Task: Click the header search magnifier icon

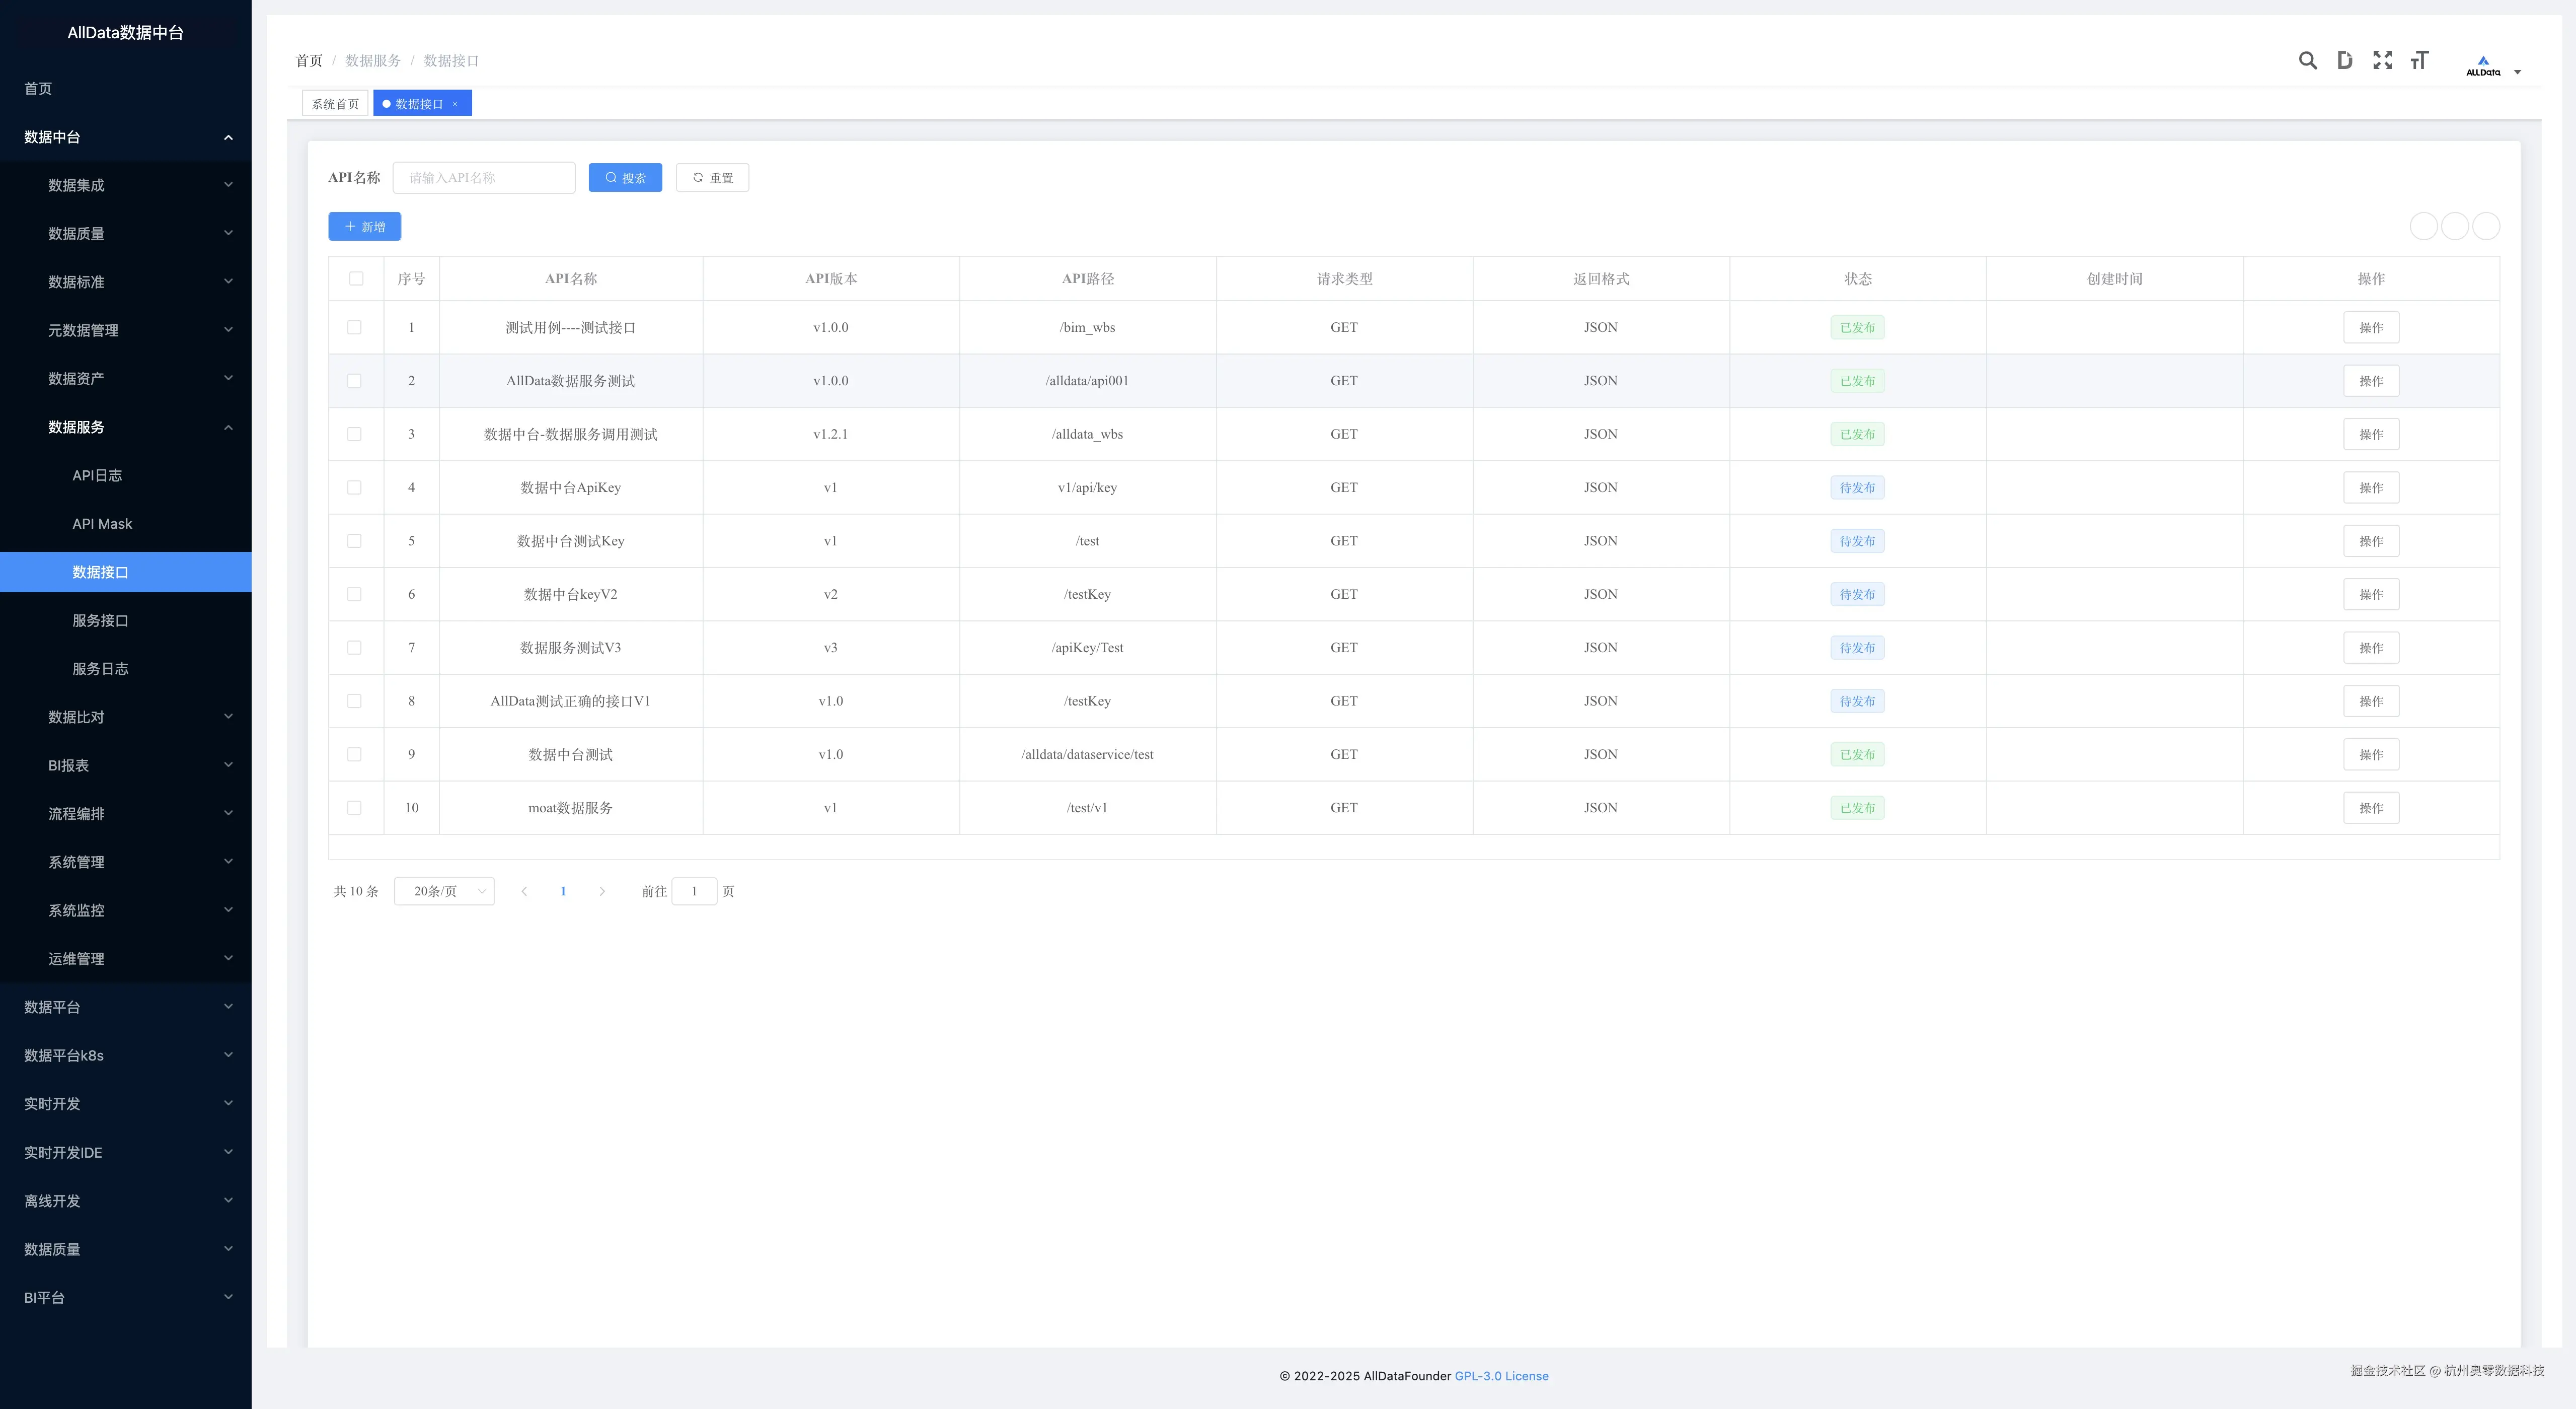Action: [2307, 60]
